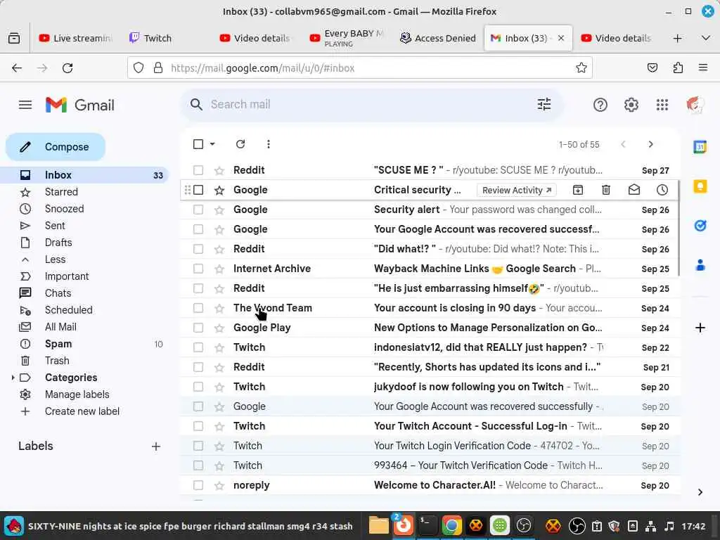The image size is (720, 540).
Task: Open Gmail support help icon
Action: click(x=600, y=105)
